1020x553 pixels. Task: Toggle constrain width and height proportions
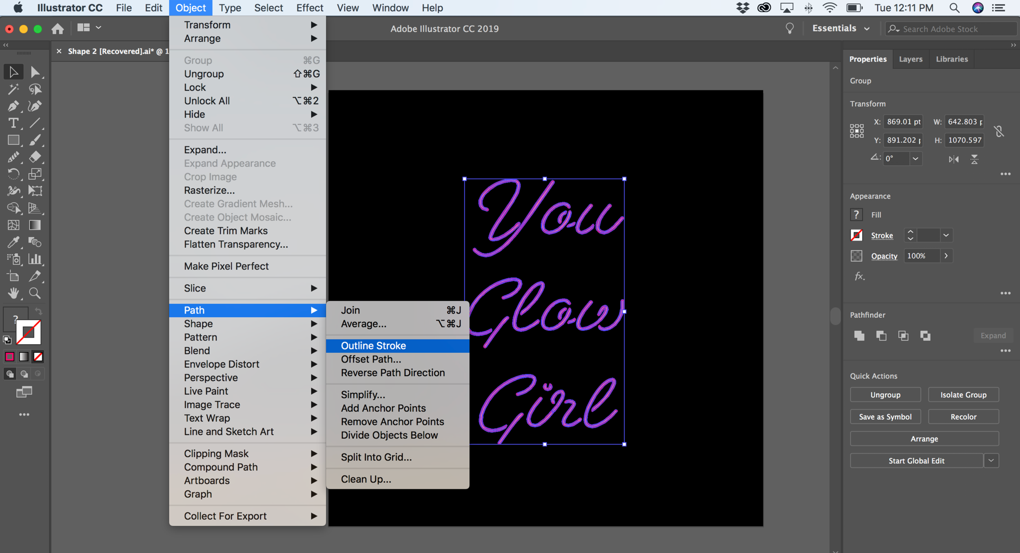[x=999, y=131]
